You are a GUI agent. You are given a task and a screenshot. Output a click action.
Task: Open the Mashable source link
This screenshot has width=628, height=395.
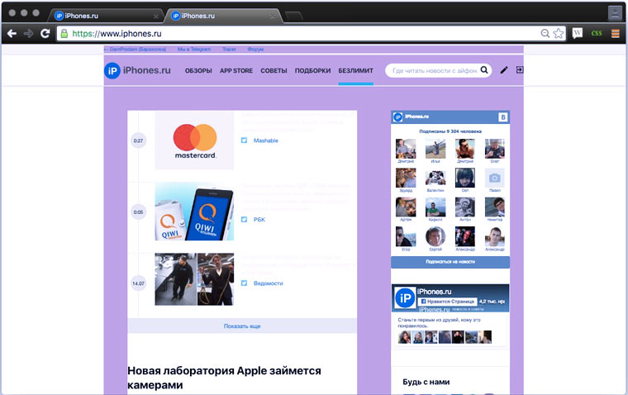pos(266,140)
